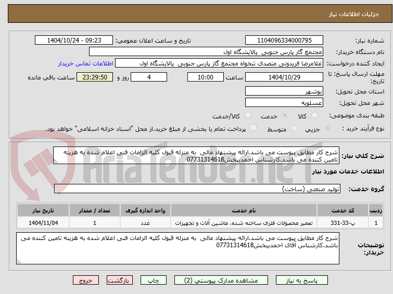The image size is (393, 294).
Task: Click the ساعت field showing 10:00
Action: click(x=205, y=77)
